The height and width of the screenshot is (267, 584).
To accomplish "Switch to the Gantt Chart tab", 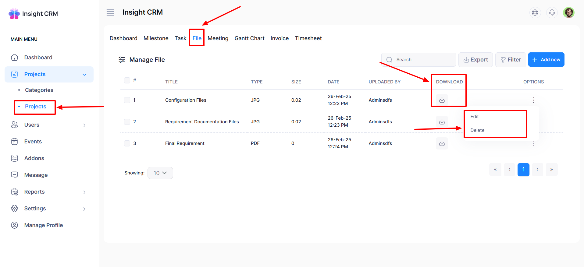I will tap(249, 38).
